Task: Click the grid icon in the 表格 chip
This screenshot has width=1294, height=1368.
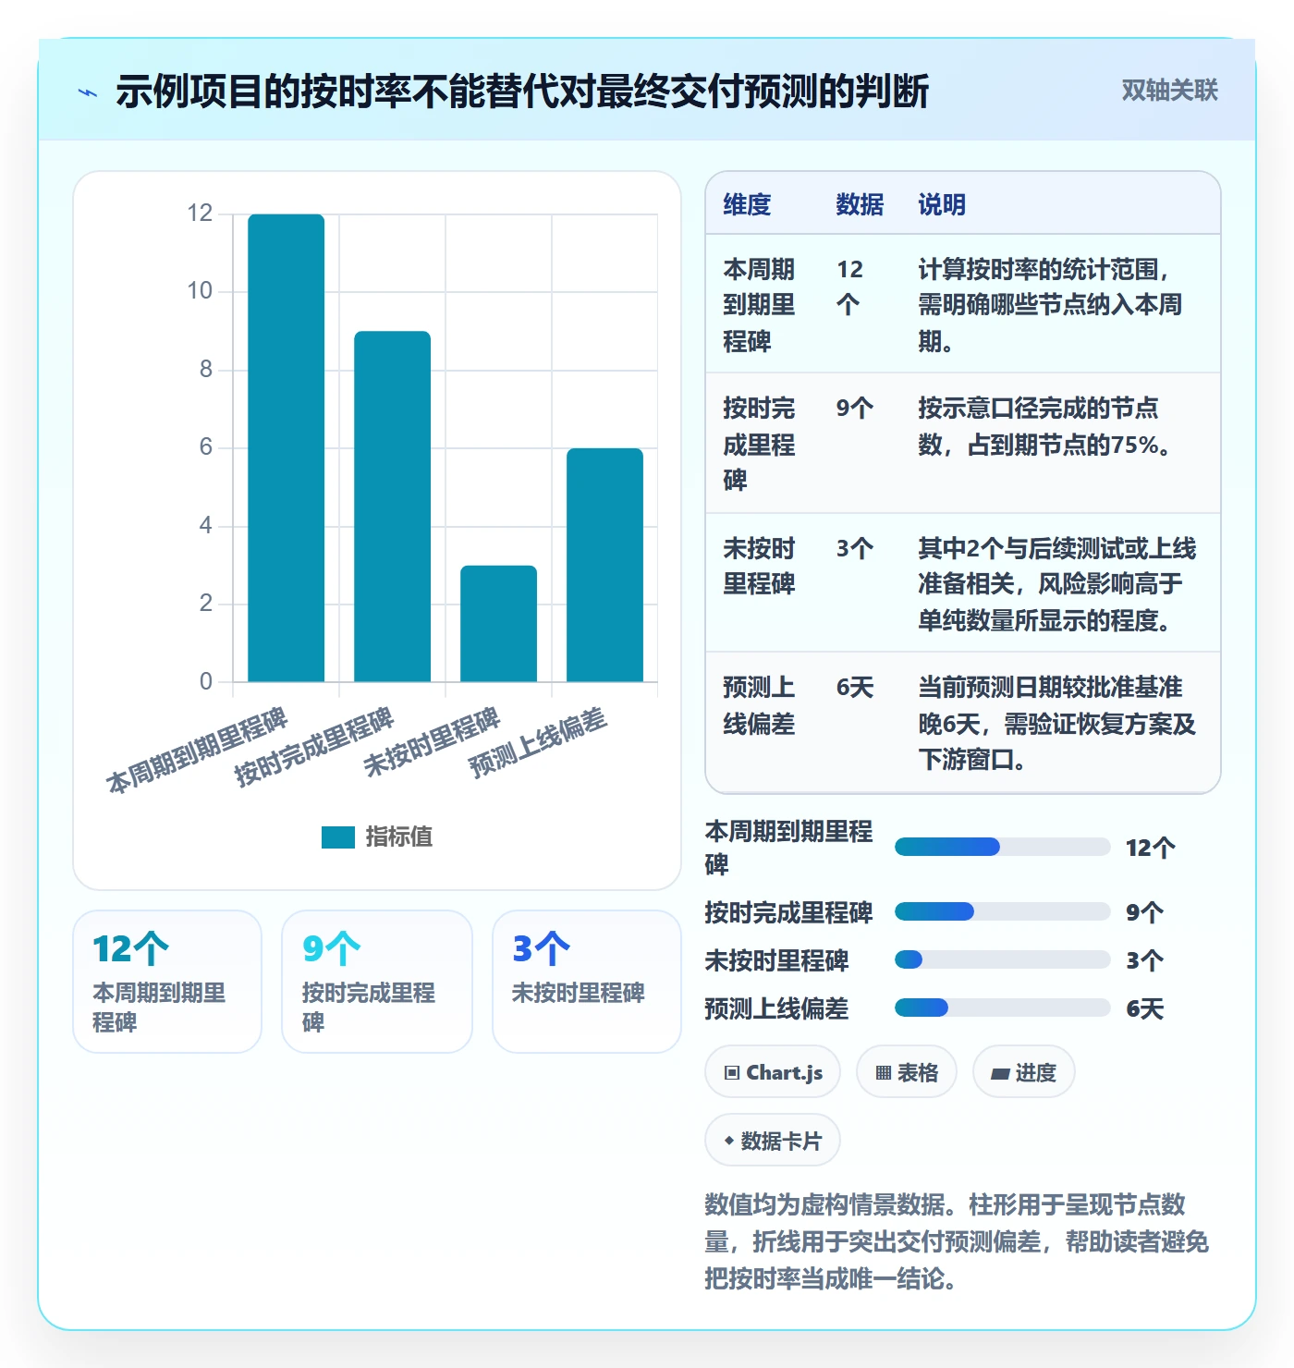Action: tap(884, 1073)
